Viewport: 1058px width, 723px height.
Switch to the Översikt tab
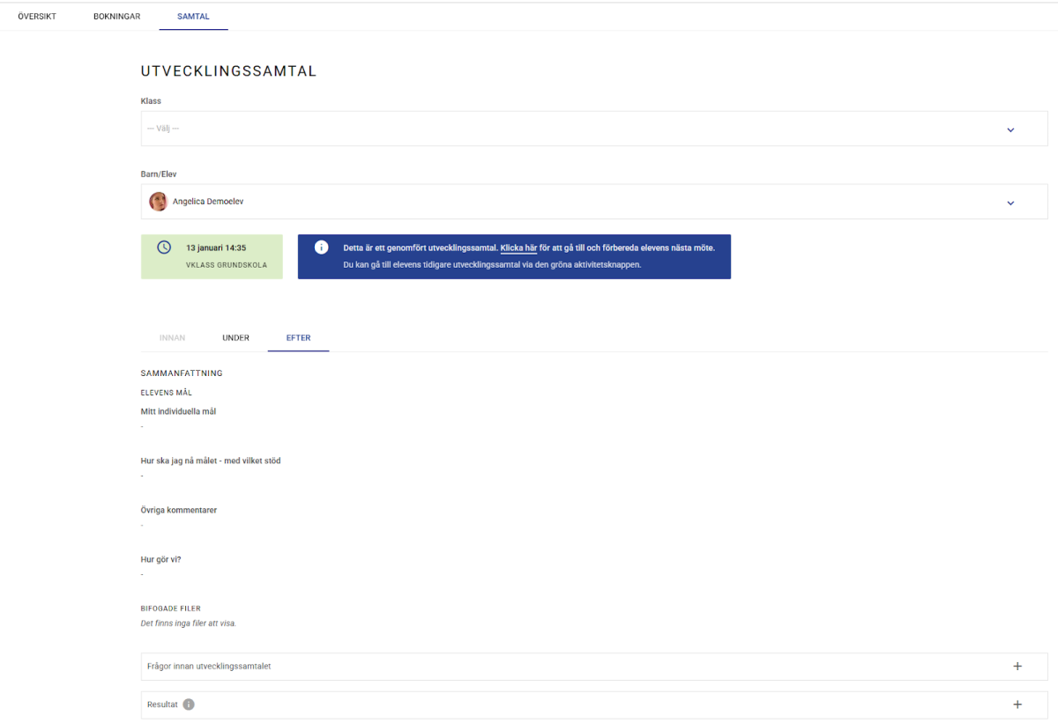pyautogui.click(x=37, y=17)
